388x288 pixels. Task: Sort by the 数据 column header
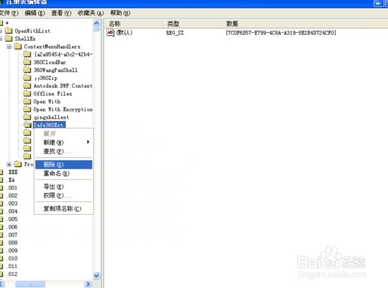(292, 24)
